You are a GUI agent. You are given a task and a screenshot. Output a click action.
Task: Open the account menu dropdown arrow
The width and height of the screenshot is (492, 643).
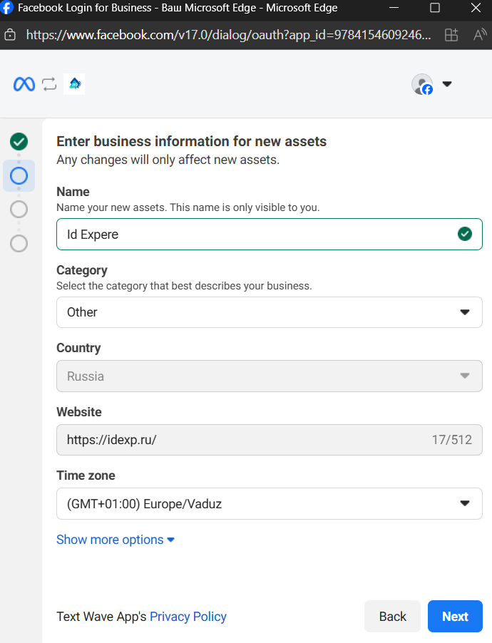tap(447, 84)
